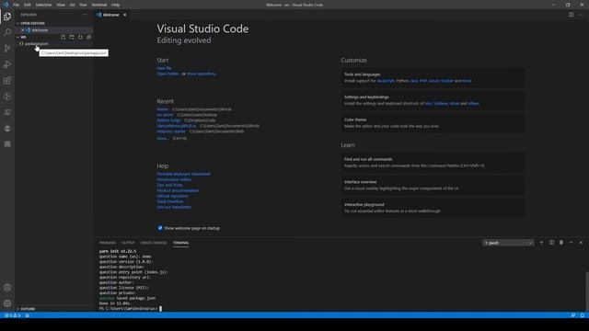Click Find and run all commands card
Image resolution: width=589 pixels, height=331 pixels.
[433, 163]
